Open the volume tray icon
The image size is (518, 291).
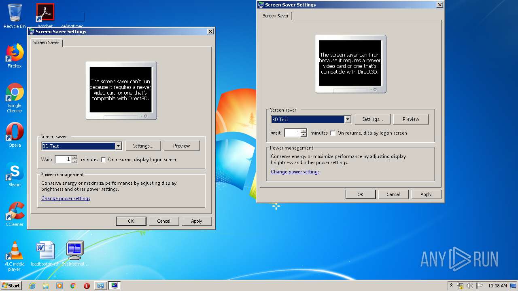470,286
